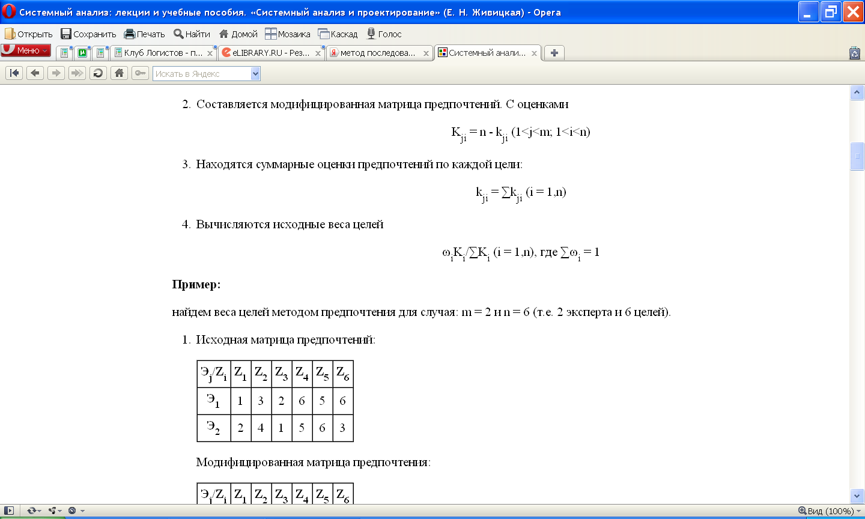The width and height of the screenshot is (865, 519).
Task: Open Opera Unite status dropdown
Action: [56, 511]
